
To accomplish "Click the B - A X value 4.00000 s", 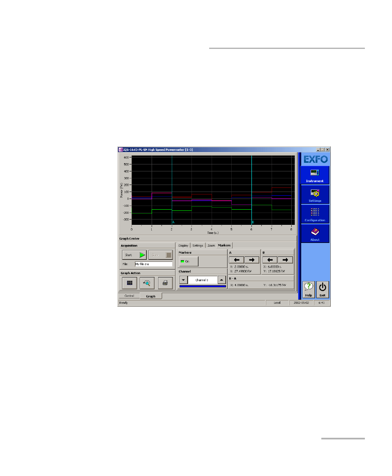I will [240, 285].
